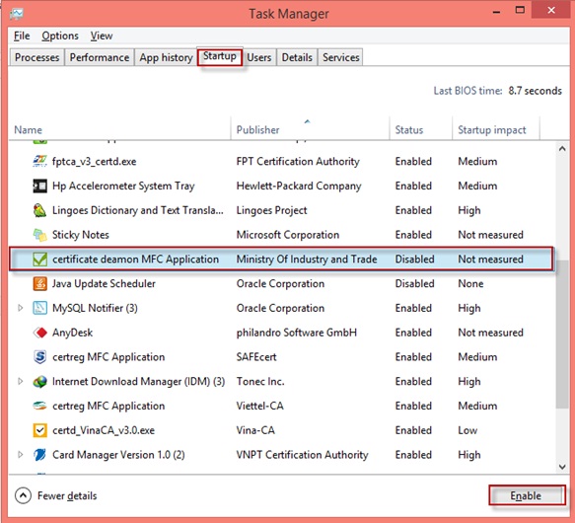The width and height of the screenshot is (575, 523).
Task: Click the VNPT Certification Authority publisher cell
Action: [302, 455]
